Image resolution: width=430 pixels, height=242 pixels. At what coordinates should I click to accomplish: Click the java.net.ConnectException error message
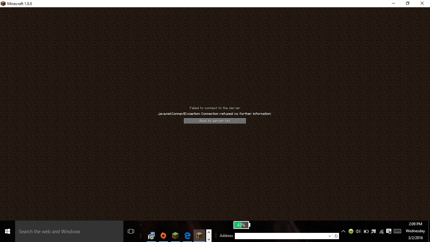pyautogui.click(x=214, y=114)
